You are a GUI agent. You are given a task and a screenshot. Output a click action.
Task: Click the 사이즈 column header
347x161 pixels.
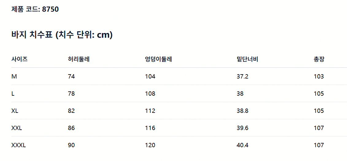pyautogui.click(x=19, y=59)
